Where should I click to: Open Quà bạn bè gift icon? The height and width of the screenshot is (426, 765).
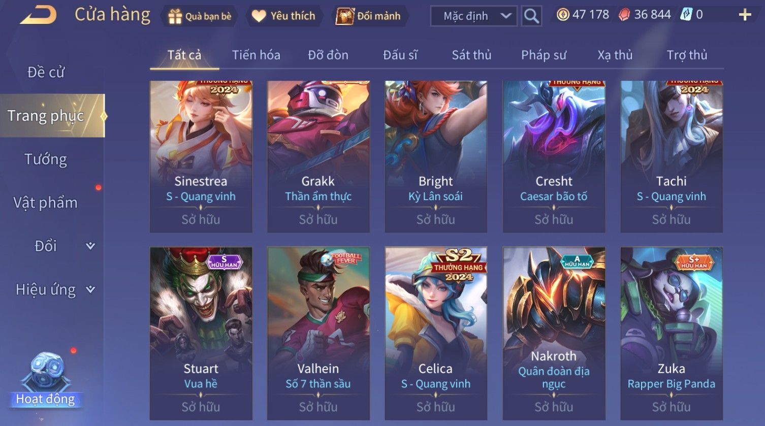tap(175, 16)
